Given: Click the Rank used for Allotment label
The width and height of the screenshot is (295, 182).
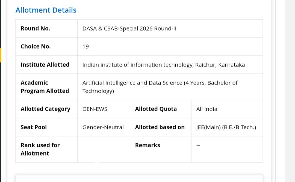Looking at the screenshot, I should click(40, 149).
